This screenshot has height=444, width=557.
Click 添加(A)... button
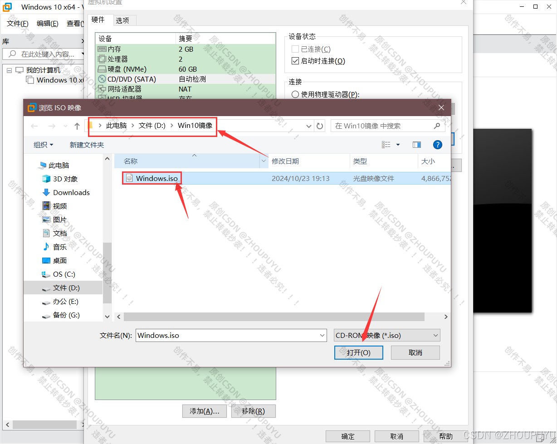click(205, 411)
